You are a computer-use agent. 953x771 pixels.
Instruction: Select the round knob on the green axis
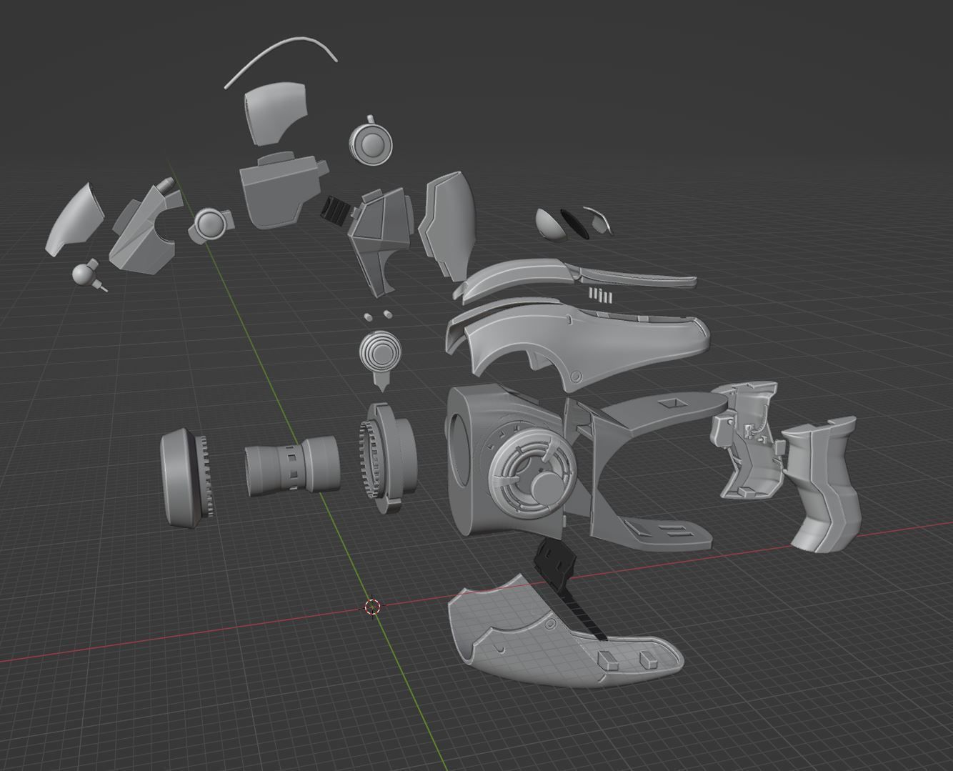coord(211,224)
